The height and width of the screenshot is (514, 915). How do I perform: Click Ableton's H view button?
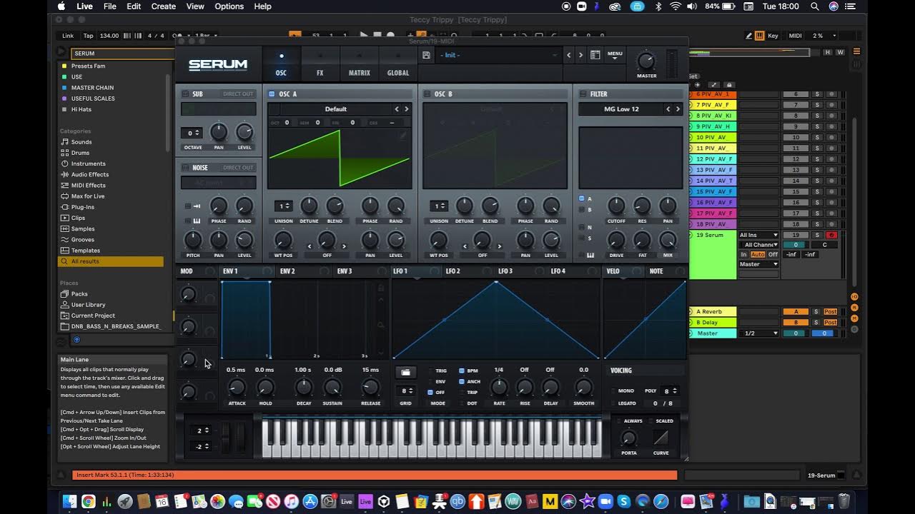(x=828, y=52)
